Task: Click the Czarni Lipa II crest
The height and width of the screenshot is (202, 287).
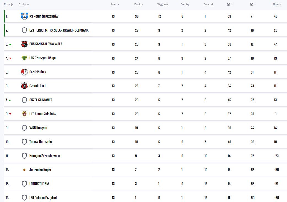Action: 24,86
